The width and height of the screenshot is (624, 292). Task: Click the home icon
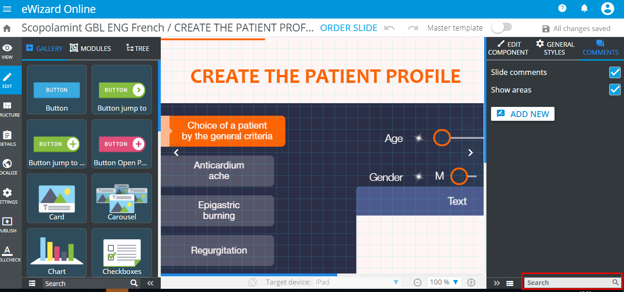point(7,28)
